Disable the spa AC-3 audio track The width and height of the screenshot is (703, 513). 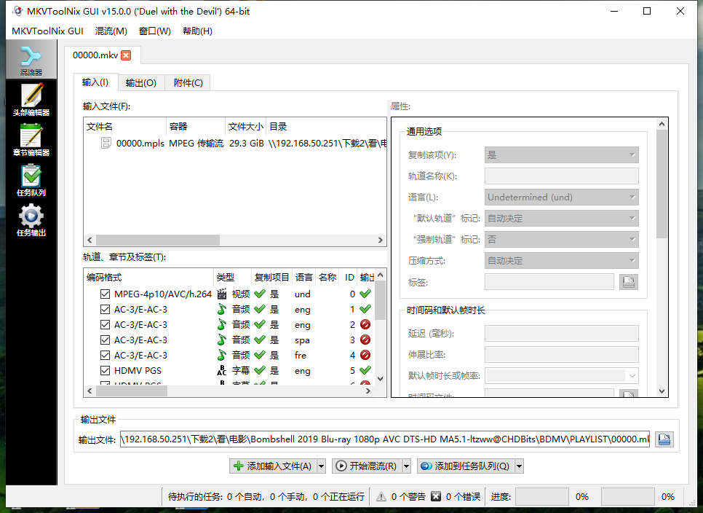click(106, 340)
